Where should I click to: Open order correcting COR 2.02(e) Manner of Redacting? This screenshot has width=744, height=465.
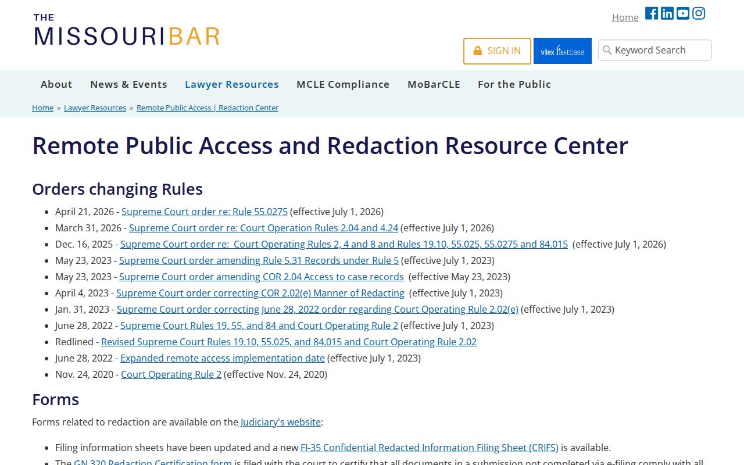click(x=260, y=293)
